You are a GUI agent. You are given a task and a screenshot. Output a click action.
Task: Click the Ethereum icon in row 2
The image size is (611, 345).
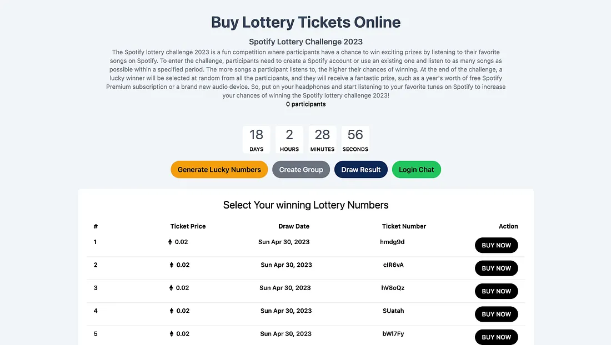coord(172,265)
